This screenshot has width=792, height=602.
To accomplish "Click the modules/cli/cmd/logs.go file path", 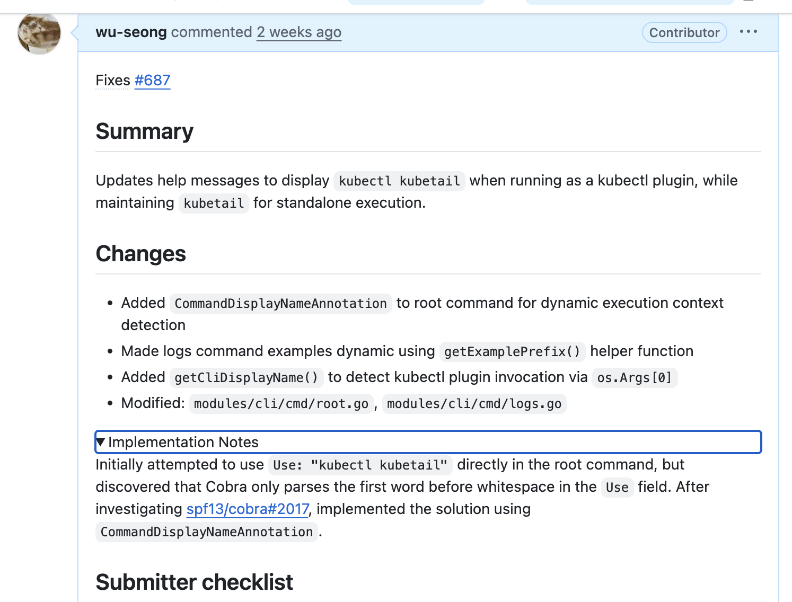I will pyautogui.click(x=474, y=404).
